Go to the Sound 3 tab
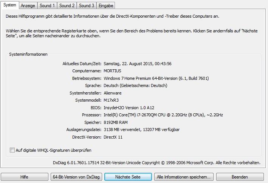 point(87,6)
